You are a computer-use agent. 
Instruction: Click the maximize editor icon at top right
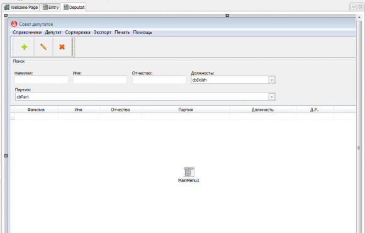[x=360, y=7]
